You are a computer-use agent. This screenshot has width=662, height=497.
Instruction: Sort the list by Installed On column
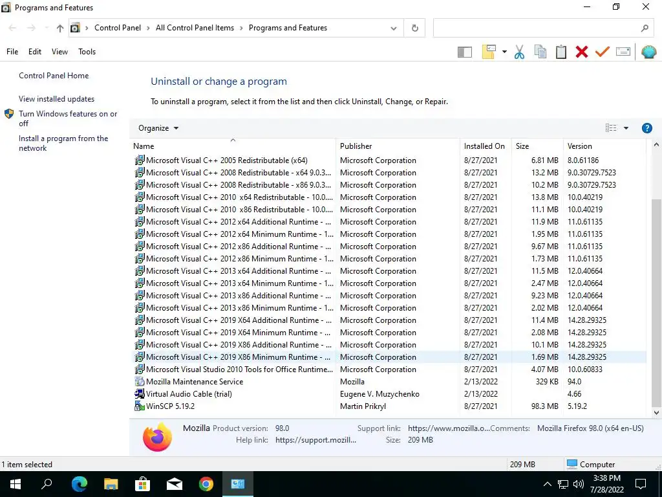[x=486, y=146]
